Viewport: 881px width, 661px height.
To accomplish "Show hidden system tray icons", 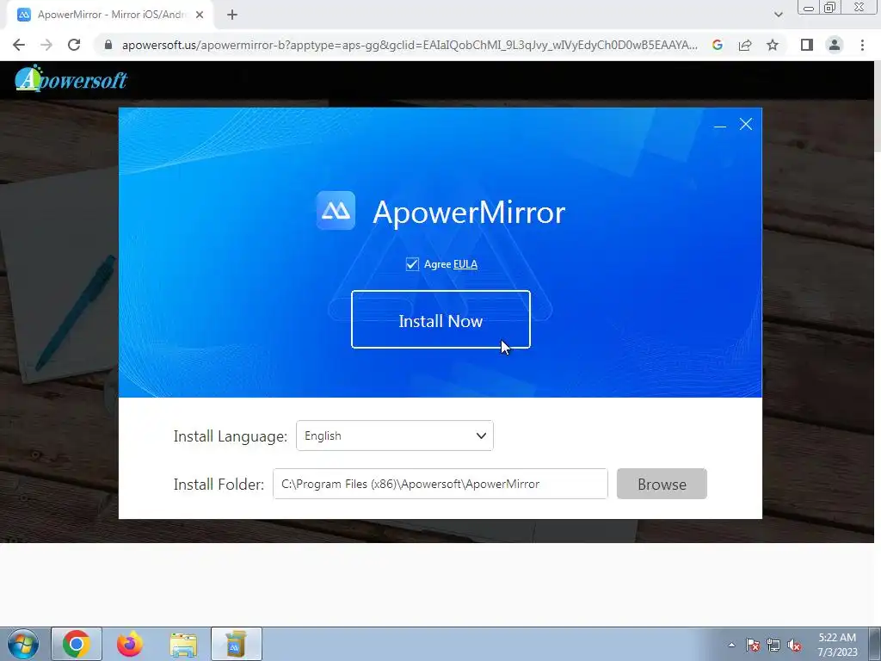I will pyautogui.click(x=731, y=645).
